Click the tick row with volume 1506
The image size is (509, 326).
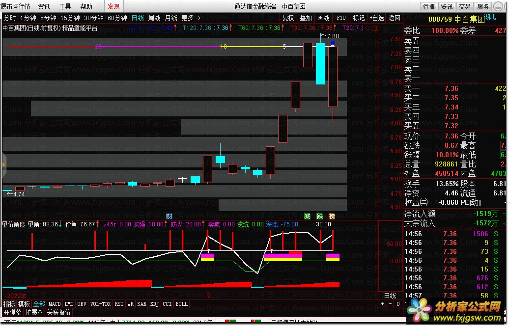coord(455,234)
